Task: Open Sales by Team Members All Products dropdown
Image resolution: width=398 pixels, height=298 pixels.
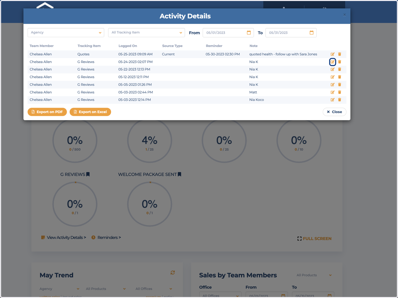Action: coord(314,275)
